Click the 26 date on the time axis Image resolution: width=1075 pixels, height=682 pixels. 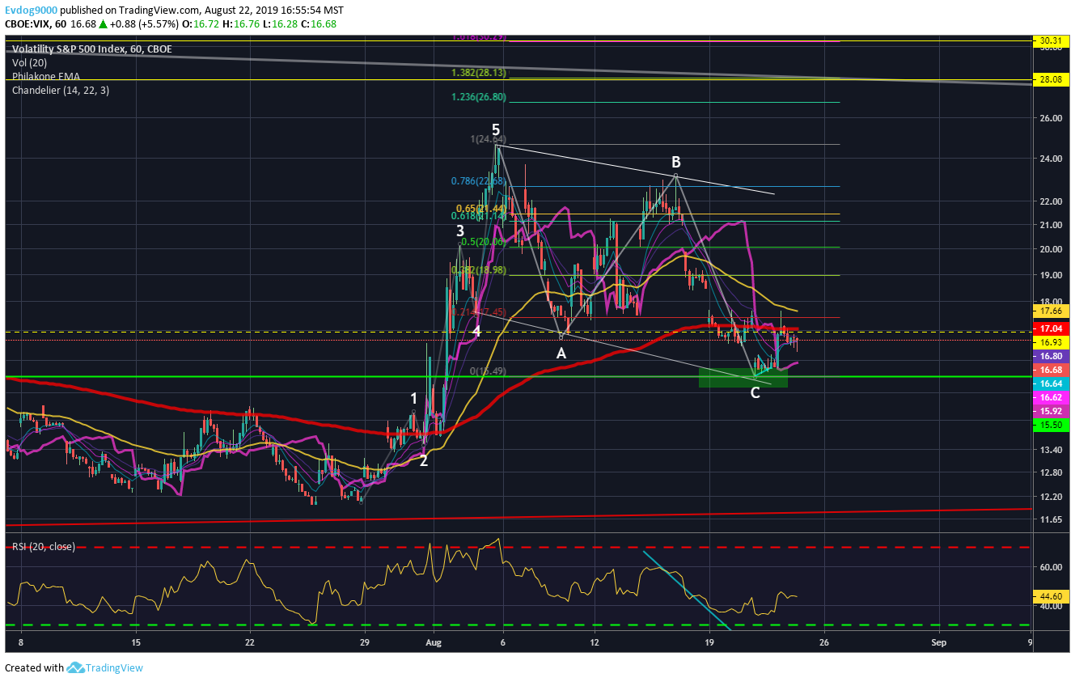[x=823, y=643]
